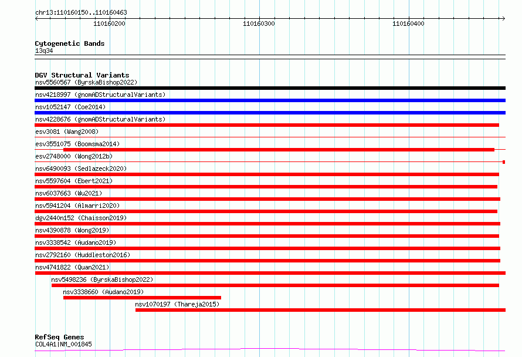The width and height of the screenshot is (522, 357).
Task: Click the red bar under nsv5498236
Action: pyautogui.click(x=275, y=285)
